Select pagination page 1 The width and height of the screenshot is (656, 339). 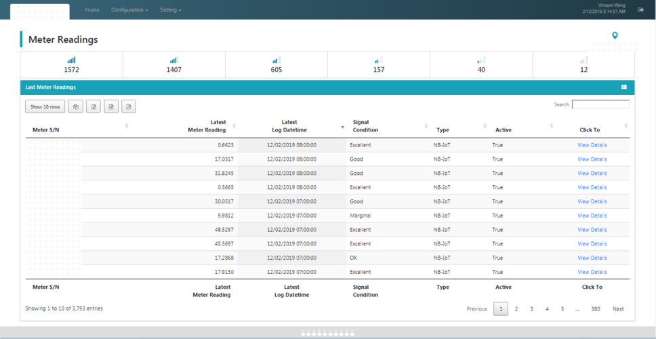(501, 309)
